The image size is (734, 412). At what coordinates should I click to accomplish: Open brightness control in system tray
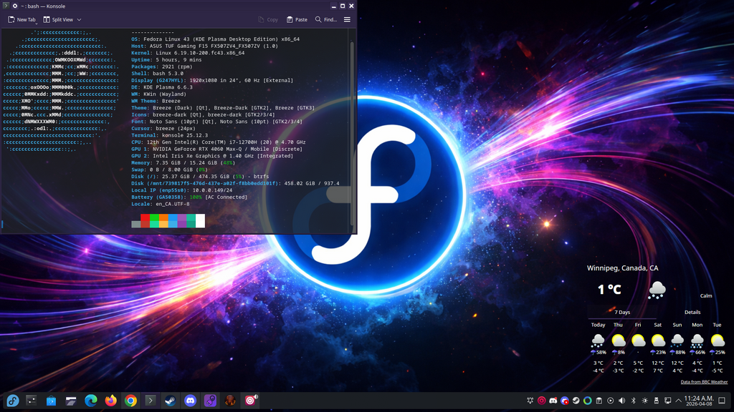644,401
